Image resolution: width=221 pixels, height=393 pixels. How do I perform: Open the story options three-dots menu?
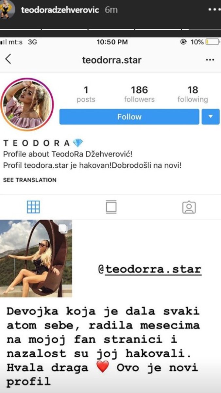point(213,9)
